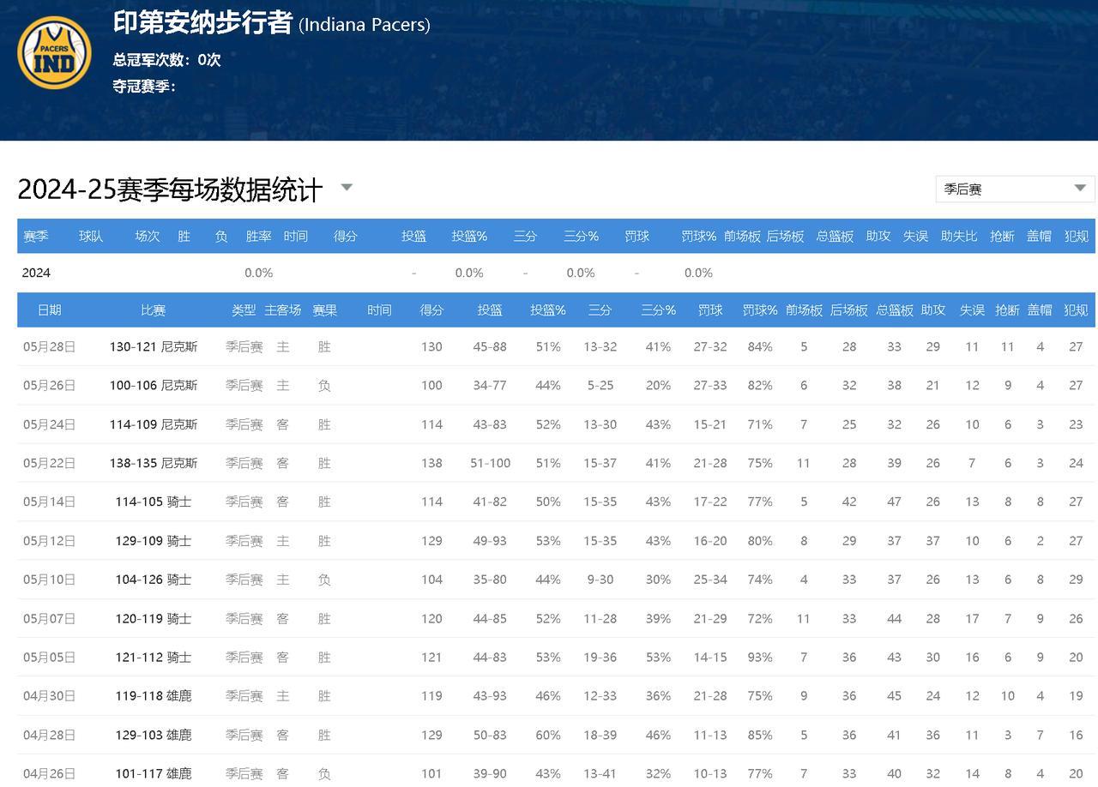Select the 2024 season summary row
Image resolution: width=1098 pixels, height=787 pixels.
coord(556,273)
